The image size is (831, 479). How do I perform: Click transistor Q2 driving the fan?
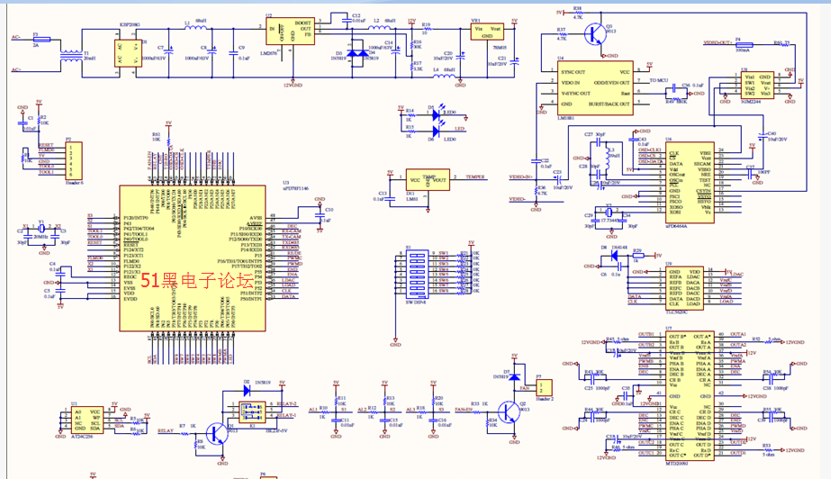[509, 411]
